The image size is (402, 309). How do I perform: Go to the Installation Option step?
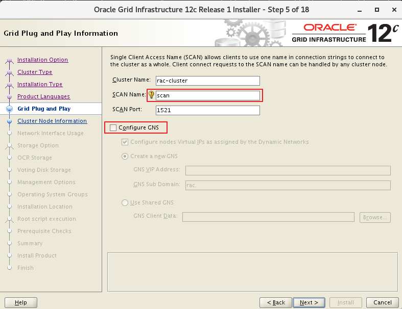point(42,60)
